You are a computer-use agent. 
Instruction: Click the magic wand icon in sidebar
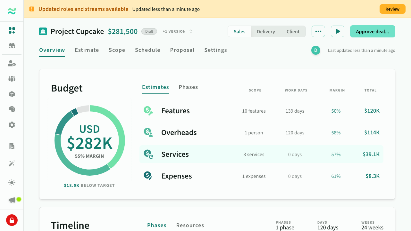[12, 163]
